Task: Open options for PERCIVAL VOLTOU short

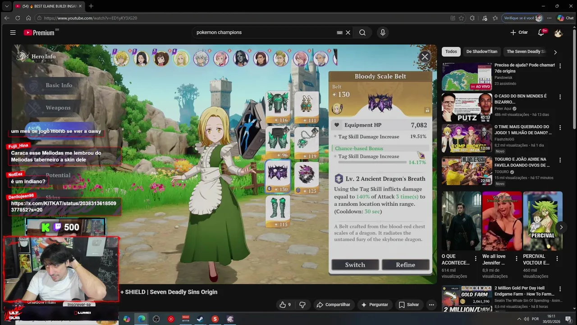Action: coord(557,259)
